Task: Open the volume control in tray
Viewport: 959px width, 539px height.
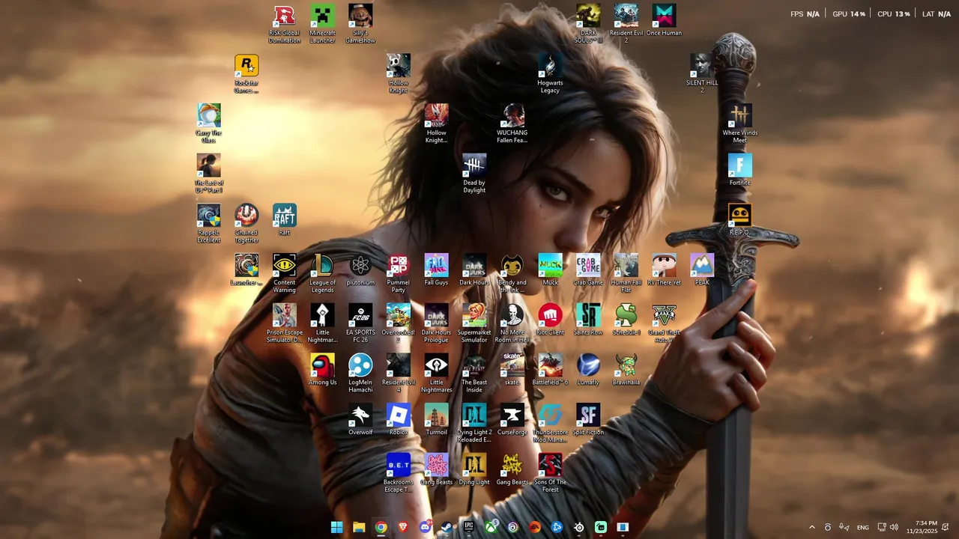Action: pos(894,527)
